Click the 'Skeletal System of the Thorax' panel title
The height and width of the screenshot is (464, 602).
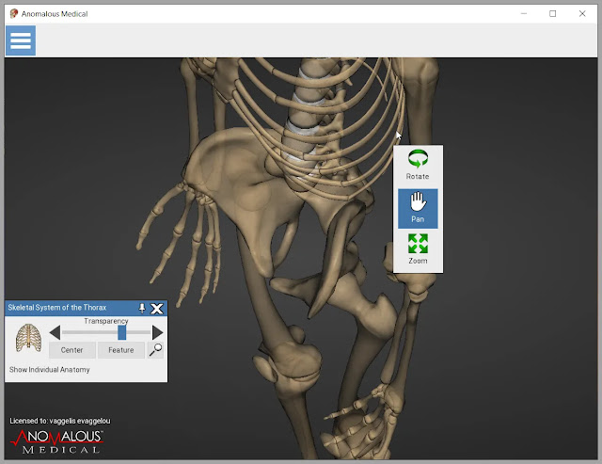(57, 308)
